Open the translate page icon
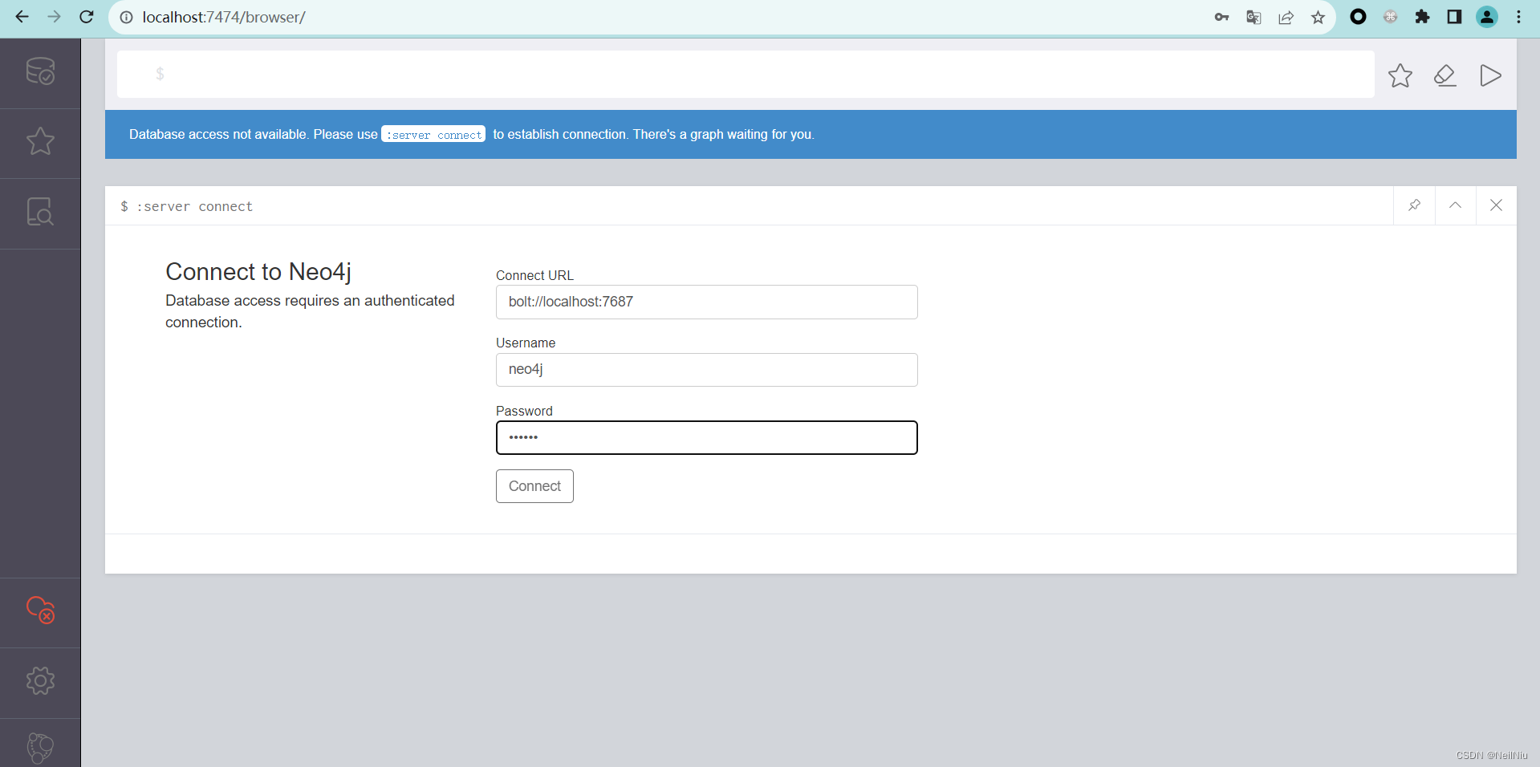This screenshot has height=767, width=1540. tap(1254, 17)
